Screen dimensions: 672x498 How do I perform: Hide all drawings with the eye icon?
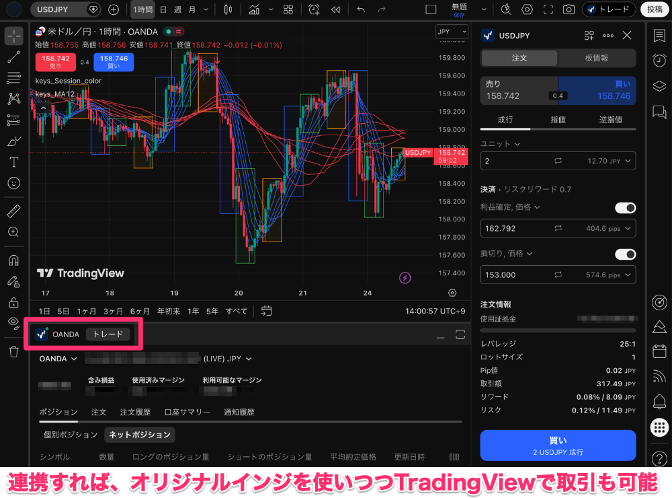14,323
